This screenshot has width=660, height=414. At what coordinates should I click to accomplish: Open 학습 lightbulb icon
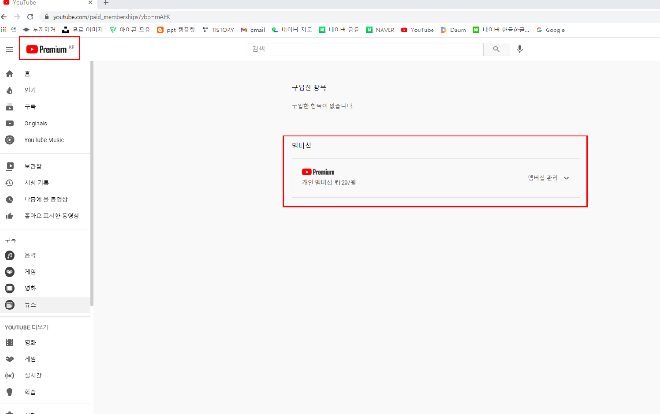pyautogui.click(x=10, y=392)
